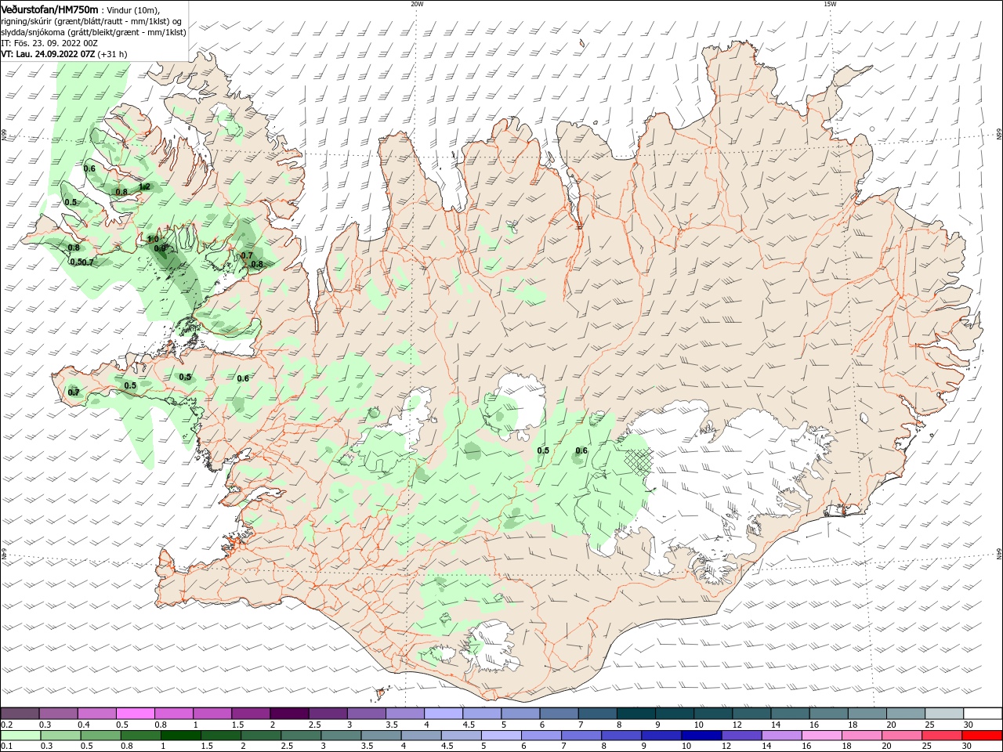Viewport: 1003px width, 752px height.
Task: Pick green-red scale swatch between 1 and 1.5
Action: [x=179, y=736]
